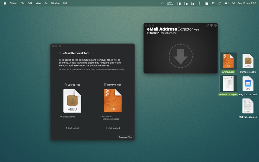Click the Removal files heading
The height and width of the screenshot is (162, 259).
coord(114,85)
